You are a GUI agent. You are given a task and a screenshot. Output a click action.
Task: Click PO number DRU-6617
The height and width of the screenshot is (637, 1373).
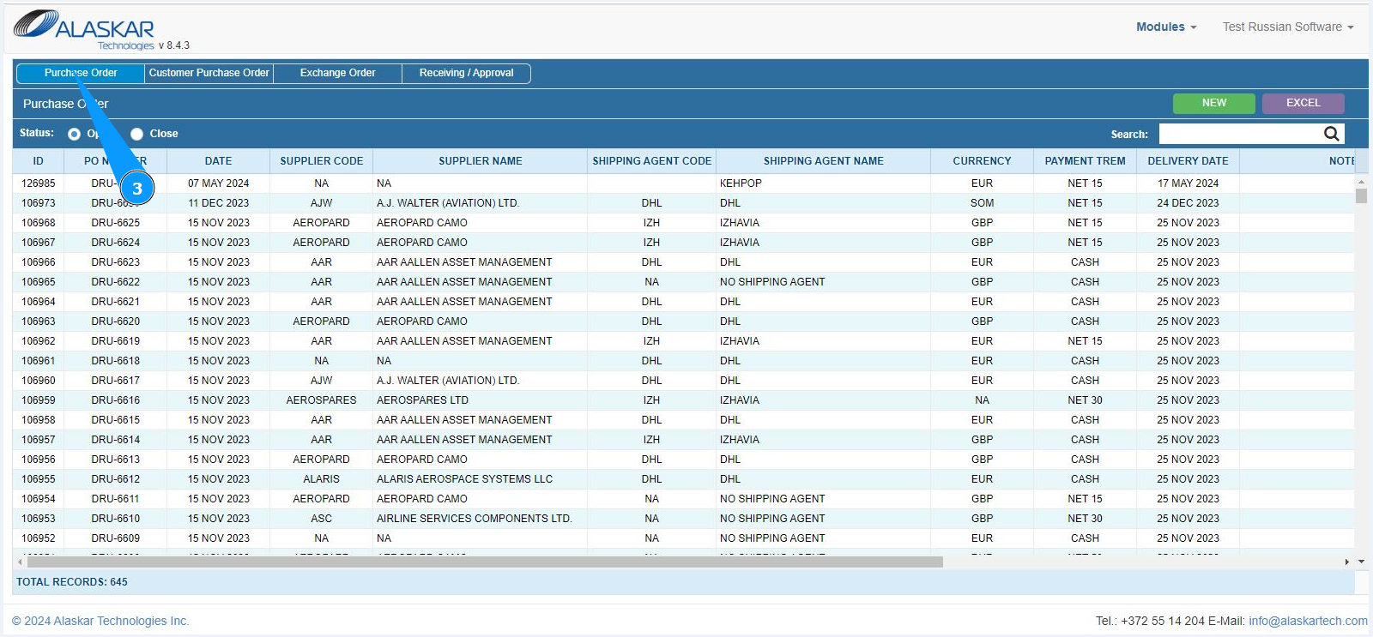click(115, 381)
